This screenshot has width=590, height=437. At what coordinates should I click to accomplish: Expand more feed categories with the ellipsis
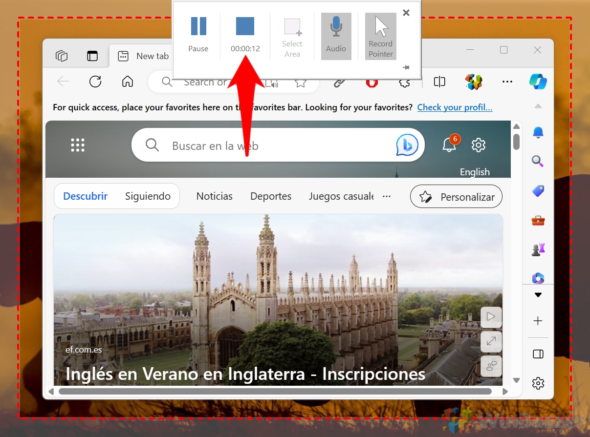pyautogui.click(x=387, y=196)
